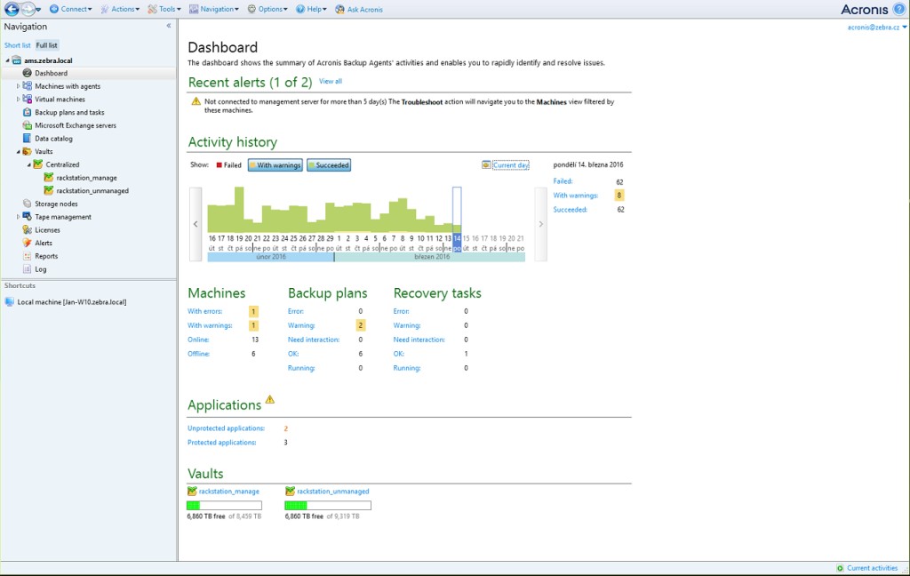The image size is (910, 576).
Task: Click the Machines with agents icon
Action: coord(27,86)
